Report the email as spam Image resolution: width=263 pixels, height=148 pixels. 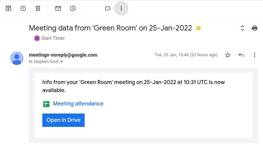point(23,8)
